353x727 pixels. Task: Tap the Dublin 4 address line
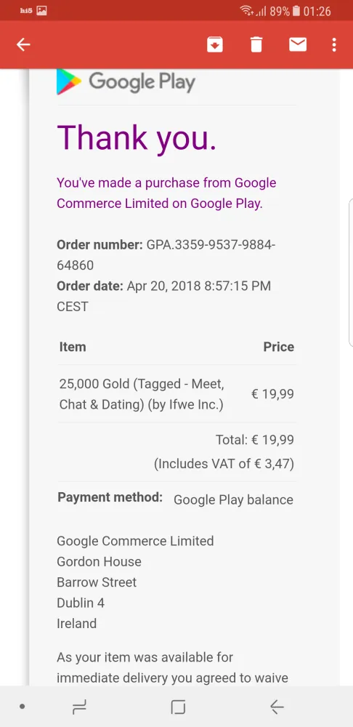coord(81,603)
